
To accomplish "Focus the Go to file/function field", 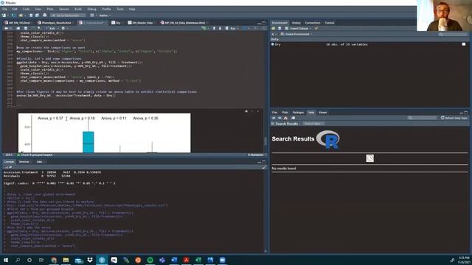I will [x=67, y=15].
